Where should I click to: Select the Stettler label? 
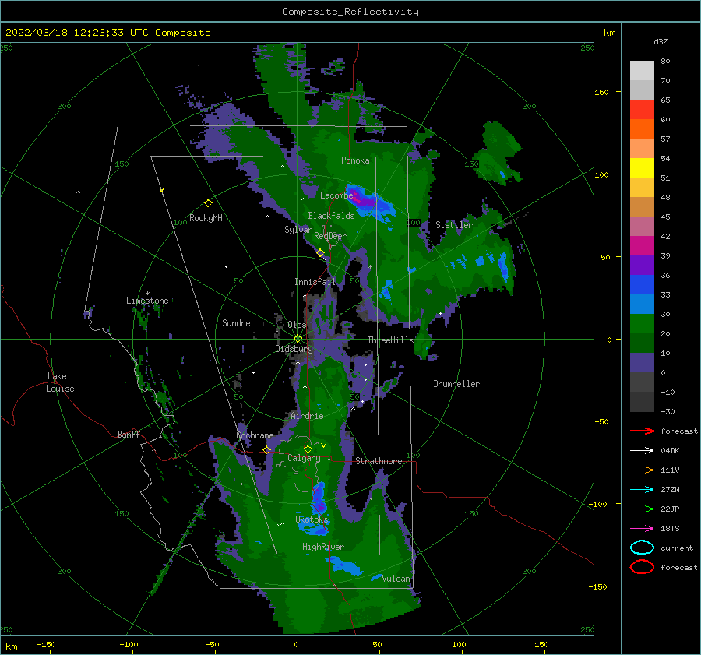click(x=454, y=225)
